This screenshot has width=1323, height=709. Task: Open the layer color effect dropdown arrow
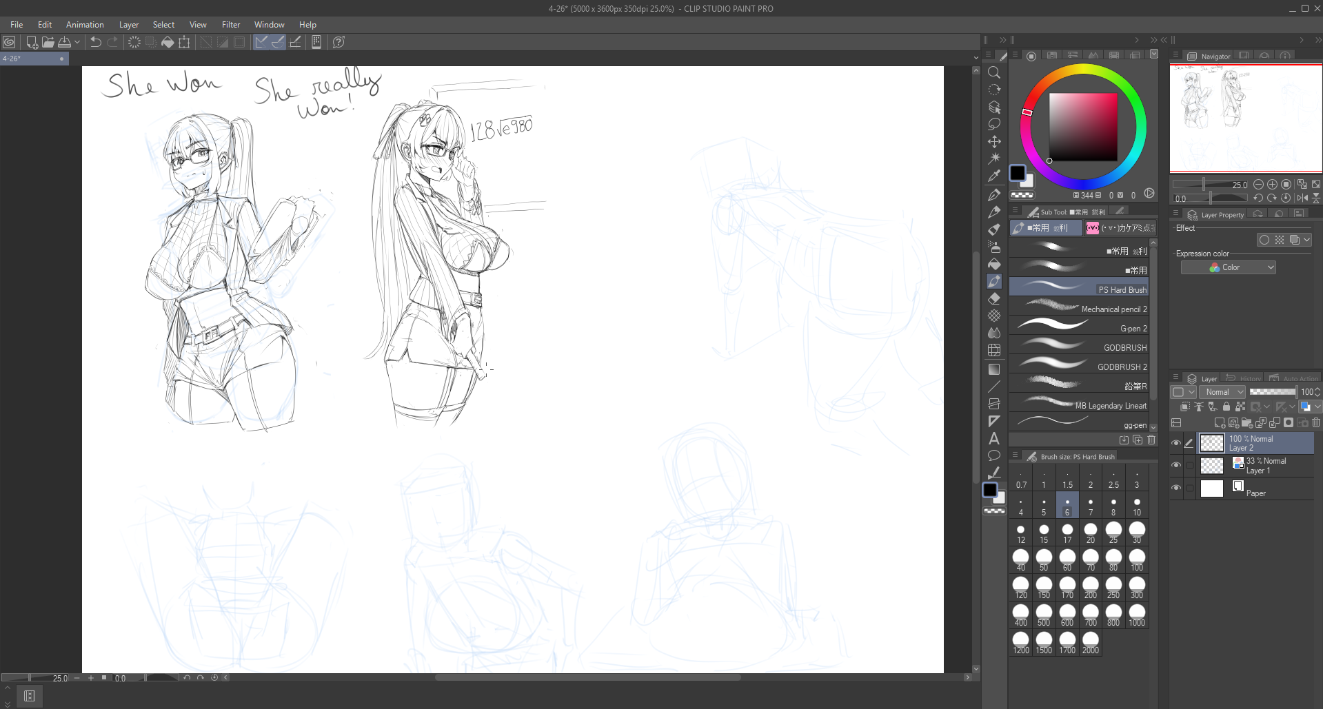[x=1307, y=240]
